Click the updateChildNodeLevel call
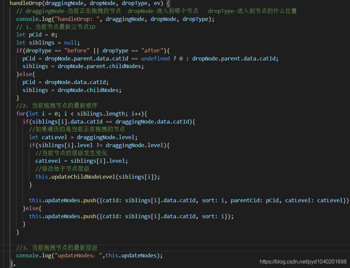Viewport: 350px width, 268px height. (x=98, y=177)
